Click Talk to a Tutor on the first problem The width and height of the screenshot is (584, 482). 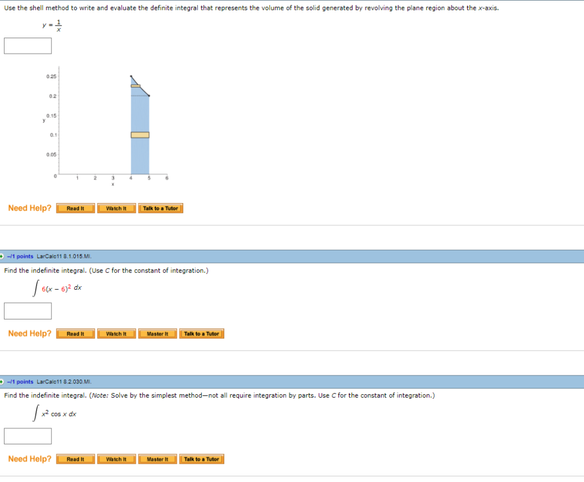161,208
